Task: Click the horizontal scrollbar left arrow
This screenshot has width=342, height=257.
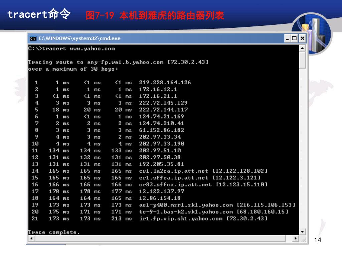Action: click(x=32, y=238)
